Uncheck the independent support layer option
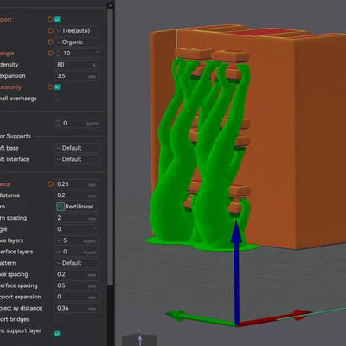The height and width of the screenshot is (346, 346). tap(57, 334)
